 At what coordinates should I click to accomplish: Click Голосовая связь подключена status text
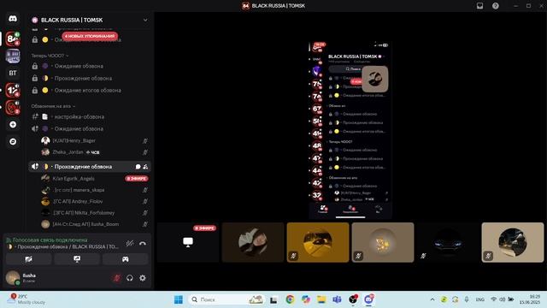(x=50, y=240)
